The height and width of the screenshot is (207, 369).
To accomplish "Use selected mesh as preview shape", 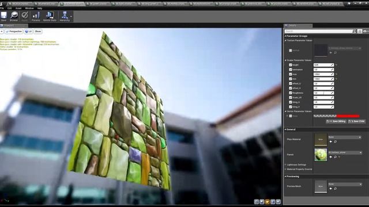I will pos(278,202).
